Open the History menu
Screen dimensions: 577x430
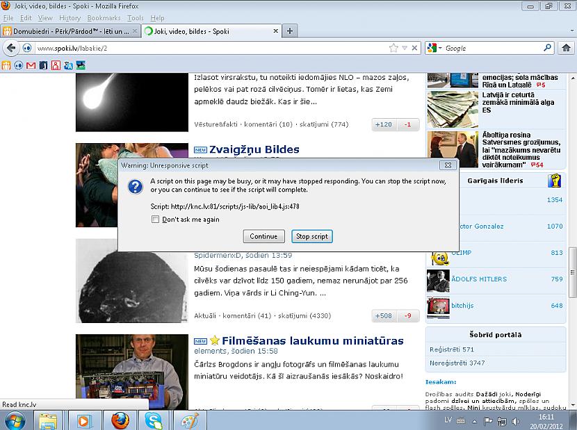[70, 17]
